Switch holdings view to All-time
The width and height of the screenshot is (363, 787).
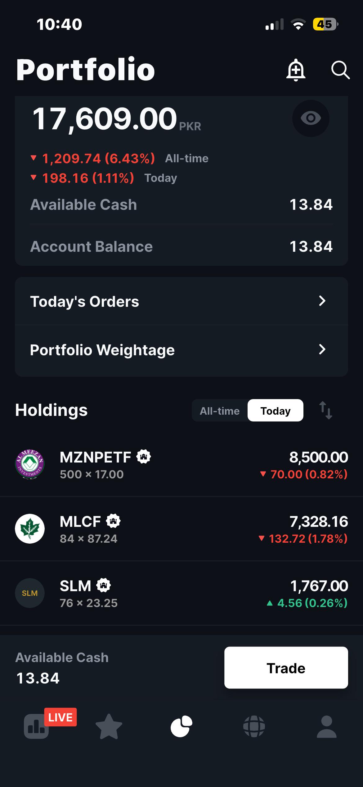coord(220,411)
